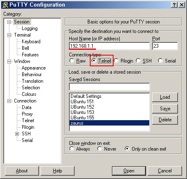Image resolution: width=187 pixels, height=179 pixels.
Task: Open the Keyboard category
Action: tap(31, 42)
